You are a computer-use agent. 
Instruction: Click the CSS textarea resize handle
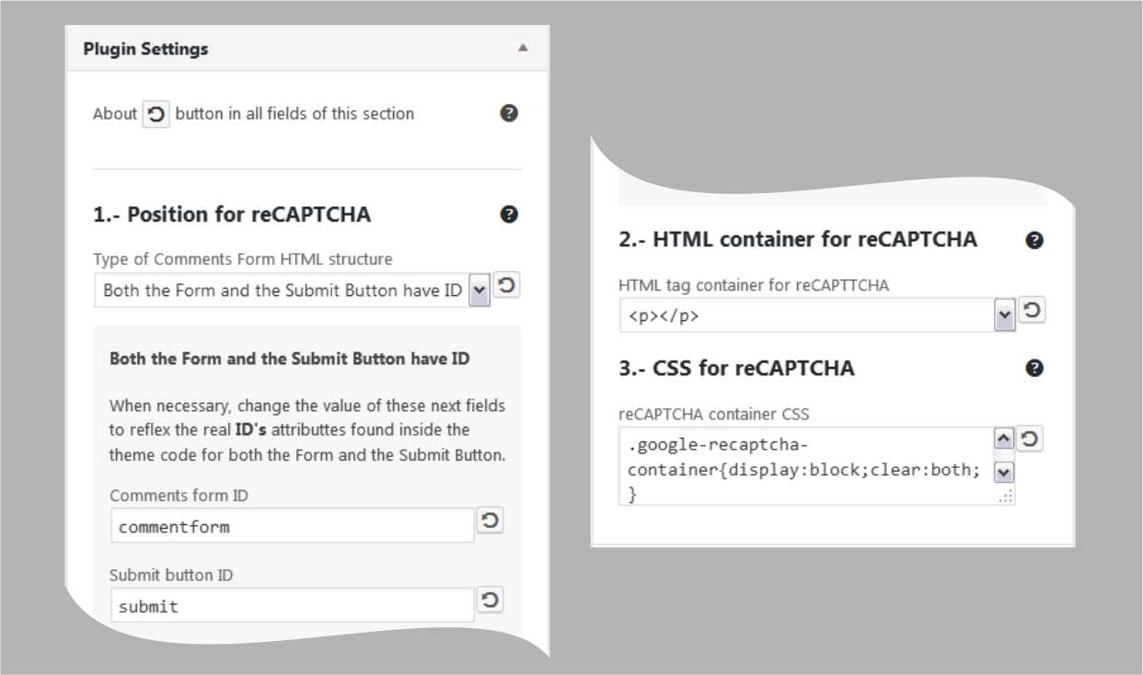click(1008, 497)
